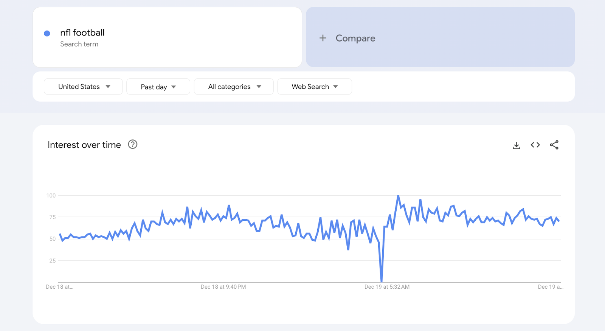Click the lowest dip of the trend line
The image size is (605, 331).
[x=382, y=282]
